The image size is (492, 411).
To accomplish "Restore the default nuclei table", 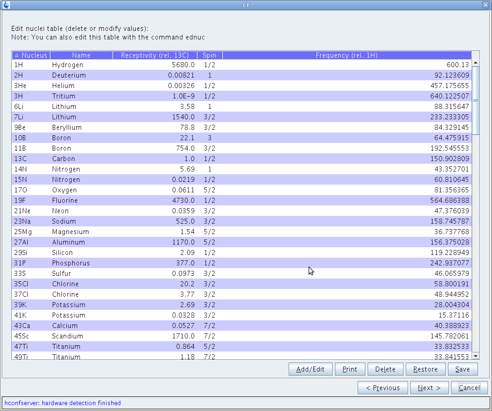I will click(425, 369).
